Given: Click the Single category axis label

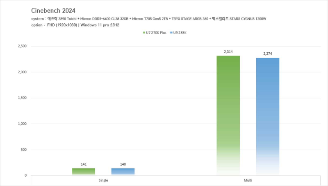Looking at the screenshot, I should [103, 180].
